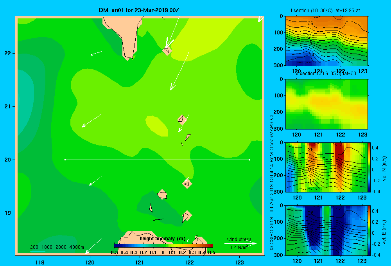The image size is (391, 266).
Task: Click the map title OM_an01 for 23-Mar-2019 00Z
Action: tap(139, 10)
